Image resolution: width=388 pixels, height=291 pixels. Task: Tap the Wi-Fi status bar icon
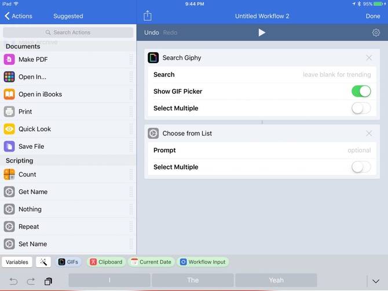point(16,3)
